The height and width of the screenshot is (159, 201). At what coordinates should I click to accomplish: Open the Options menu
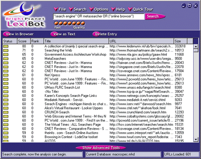click(99, 9)
